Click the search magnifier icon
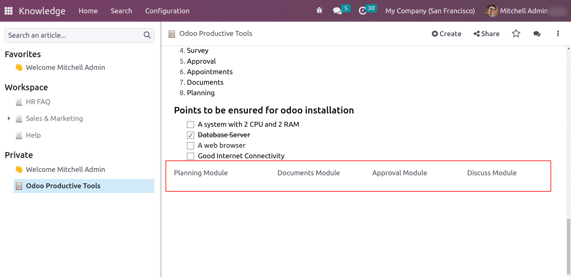Viewport: 571px width, 277px height. 147,35
